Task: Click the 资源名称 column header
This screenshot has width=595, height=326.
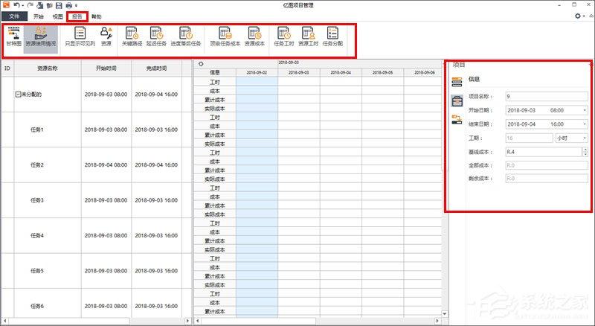Action: pyautogui.click(x=48, y=68)
